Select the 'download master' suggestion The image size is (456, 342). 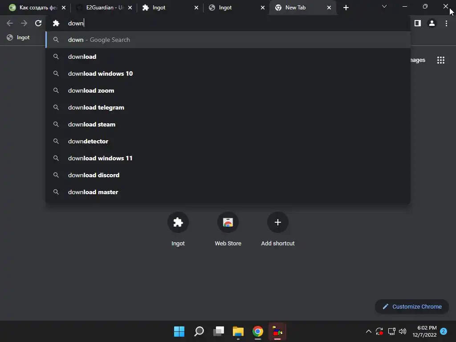click(x=228, y=192)
